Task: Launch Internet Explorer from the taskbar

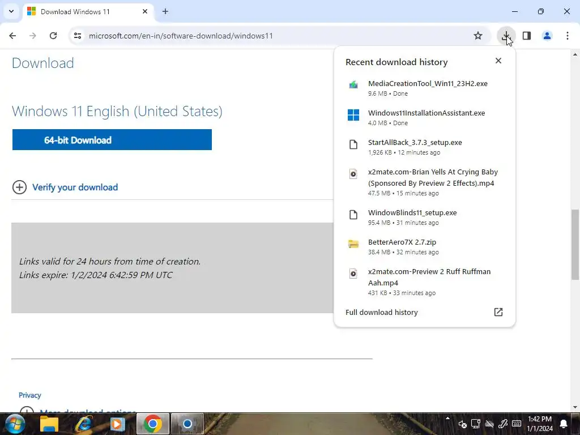Action: point(84,424)
